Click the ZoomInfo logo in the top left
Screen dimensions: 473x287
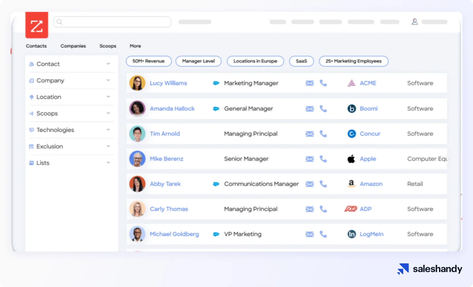click(x=37, y=25)
